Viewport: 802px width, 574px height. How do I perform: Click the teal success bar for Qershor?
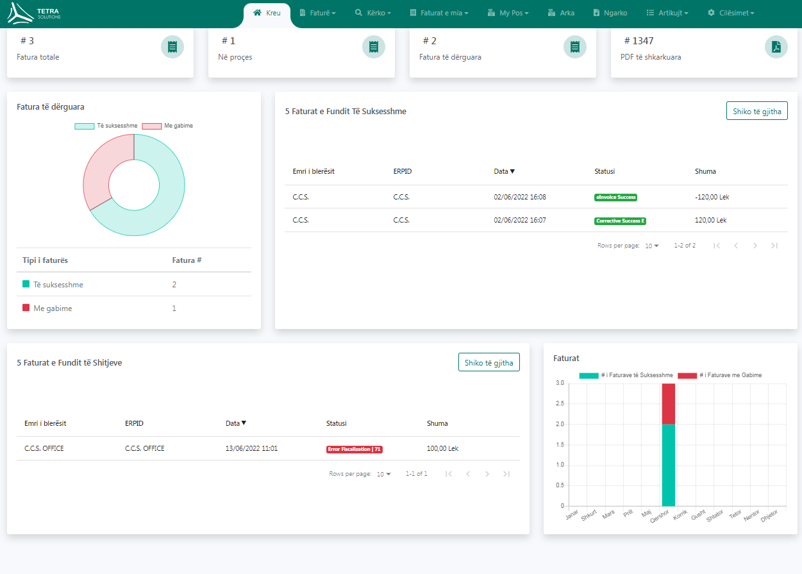pyautogui.click(x=669, y=465)
